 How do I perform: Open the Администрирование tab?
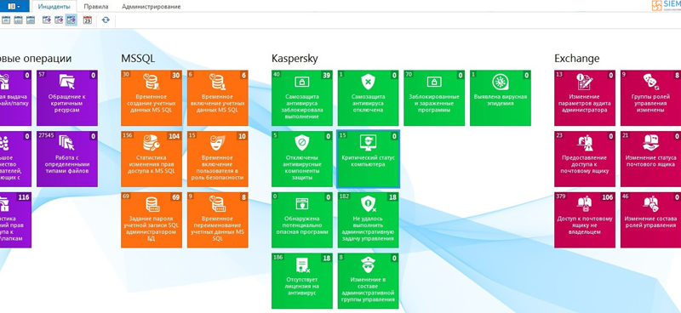152,7
